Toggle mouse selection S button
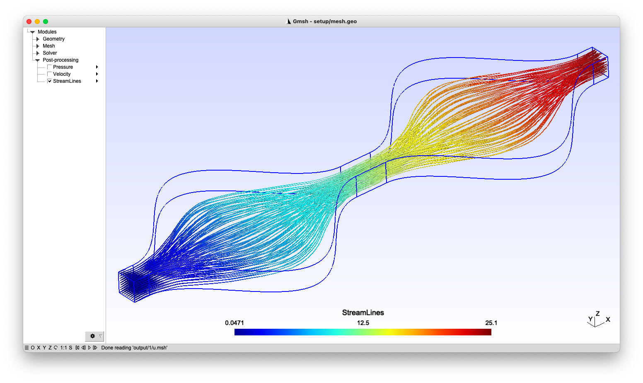643x383 pixels. point(70,348)
